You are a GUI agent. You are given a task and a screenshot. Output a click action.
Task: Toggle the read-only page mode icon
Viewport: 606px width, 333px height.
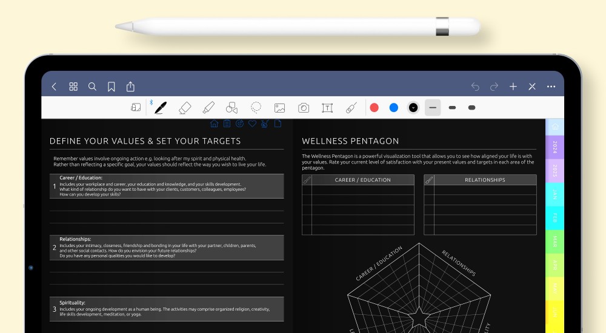(x=136, y=107)
